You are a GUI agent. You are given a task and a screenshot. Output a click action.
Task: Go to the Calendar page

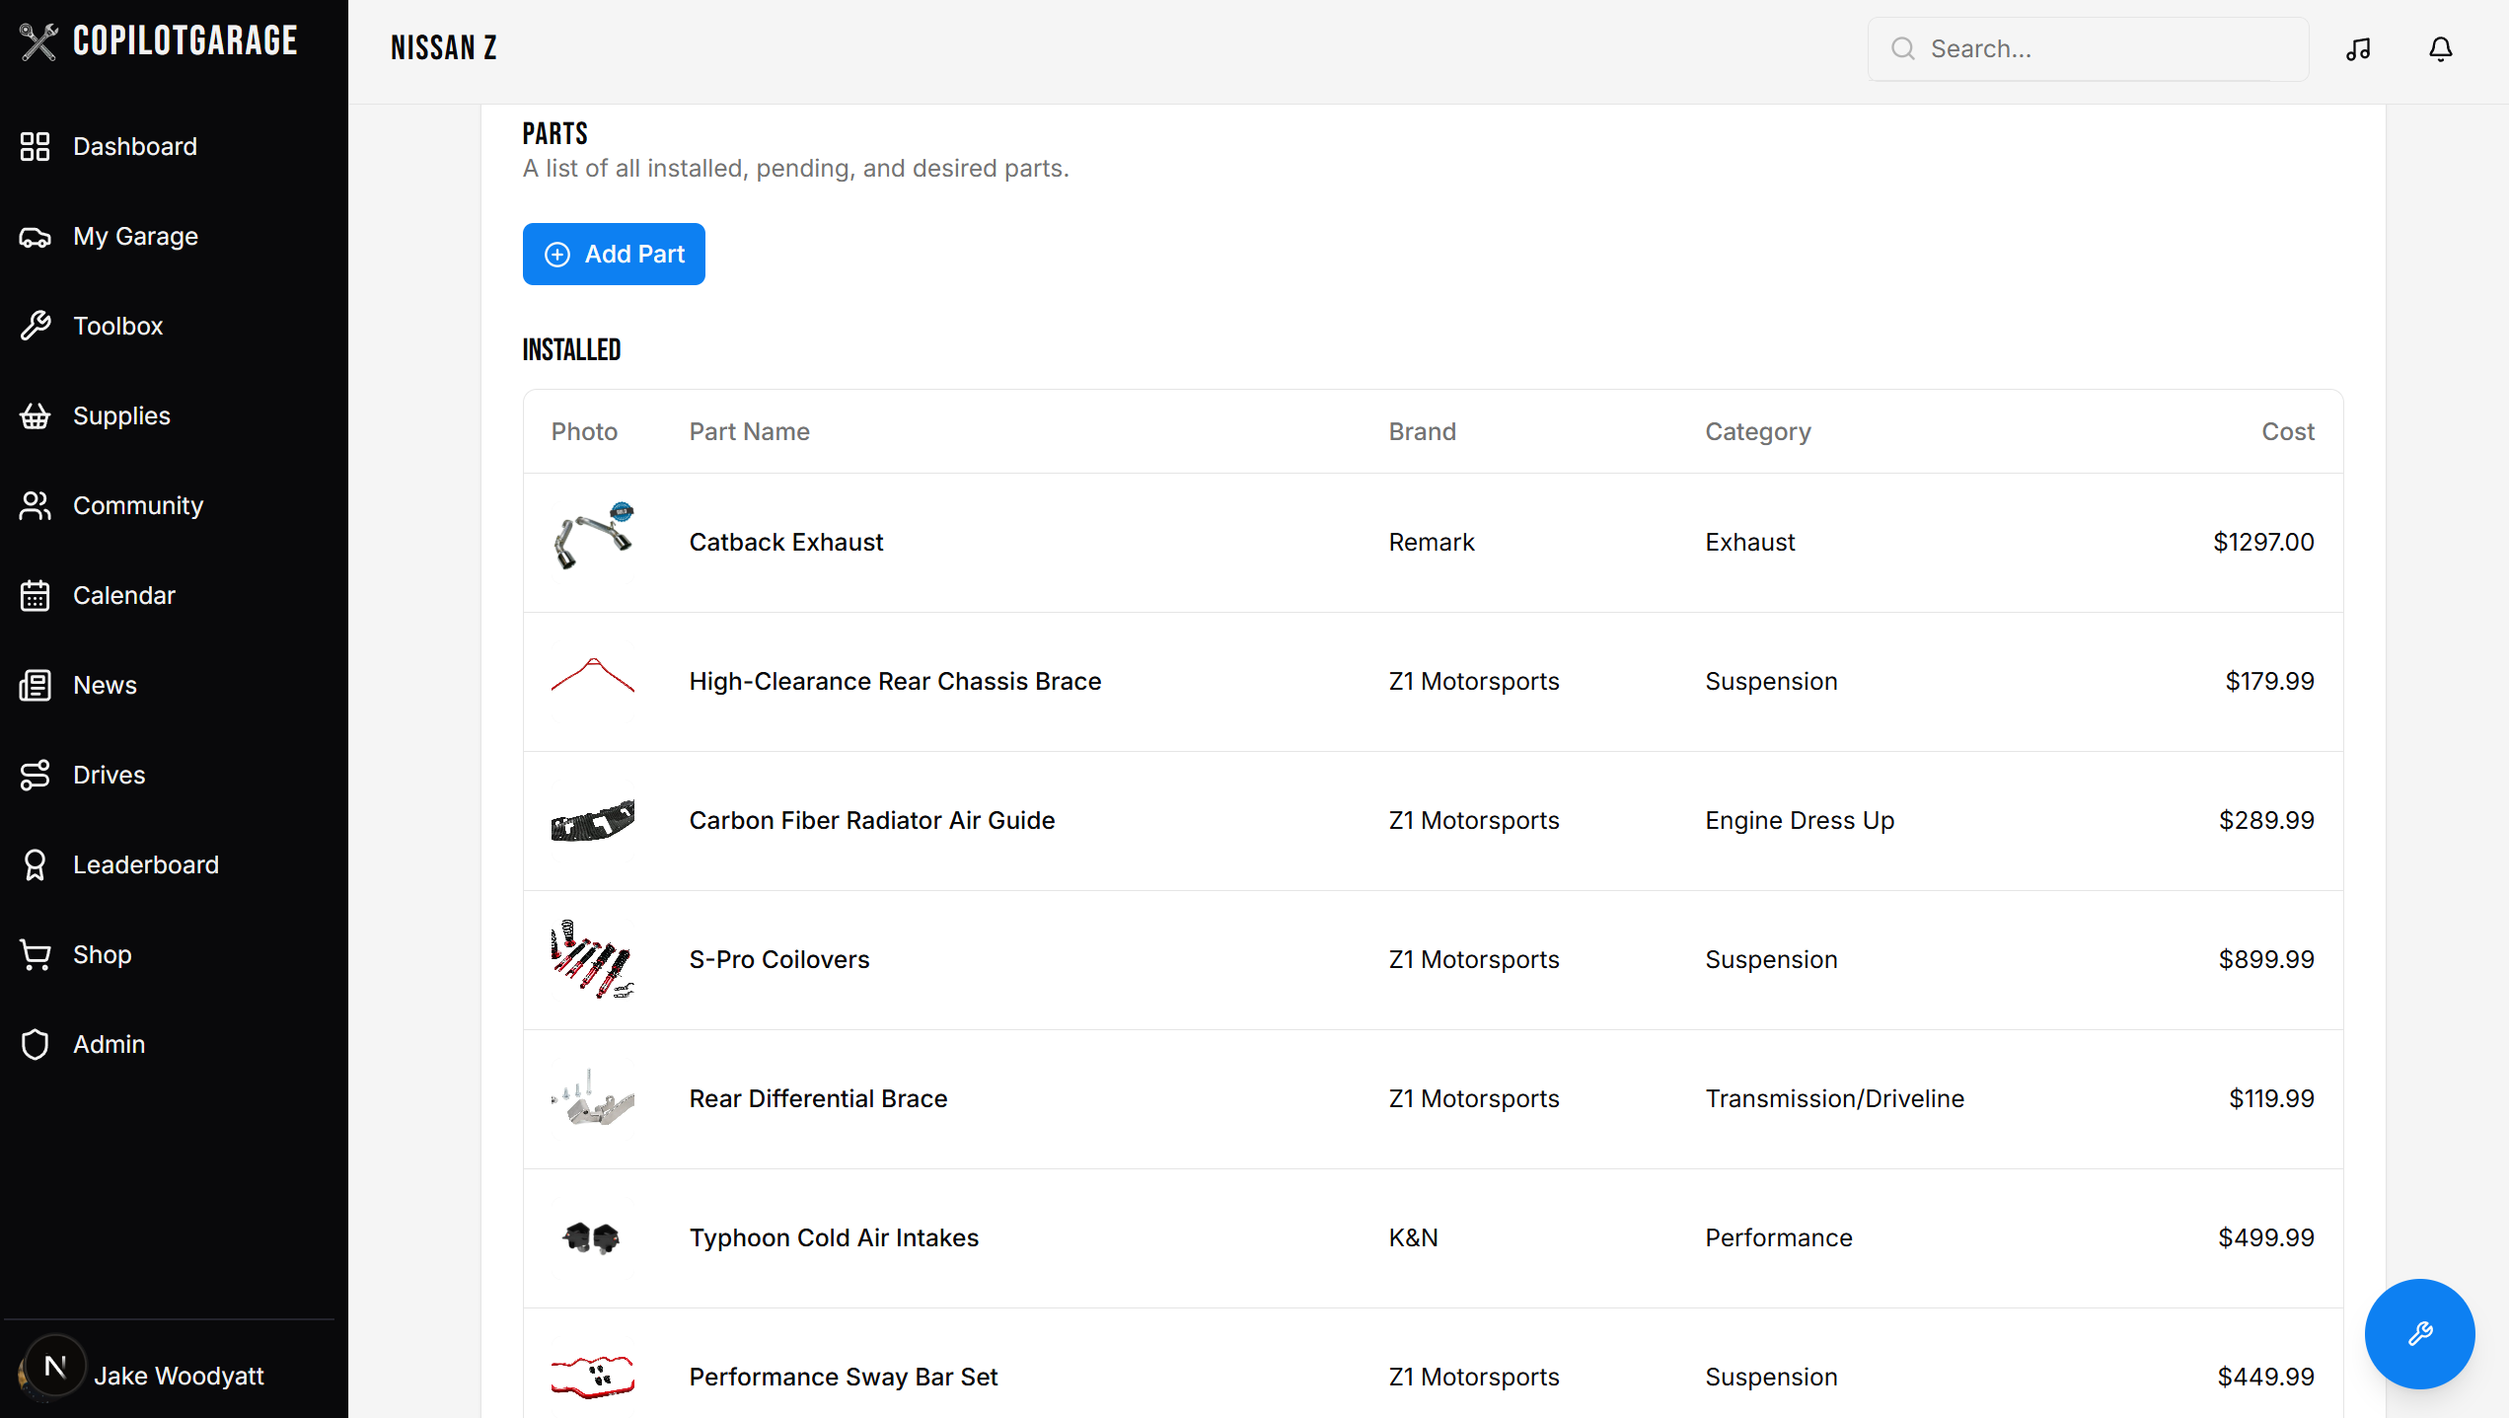coord(124,596)
